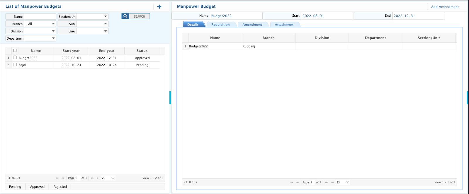Image resolution: width=469 pixels, height=194 pixels.
Task: Filter list by Approved status
Action: point(37,187)
